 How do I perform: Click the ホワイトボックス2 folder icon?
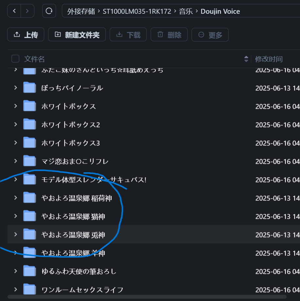29,124
